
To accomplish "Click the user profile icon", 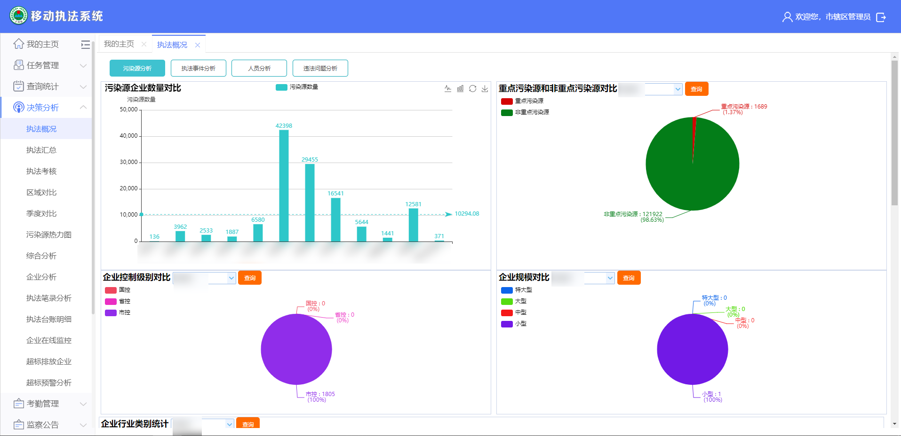I will point(787,17).
